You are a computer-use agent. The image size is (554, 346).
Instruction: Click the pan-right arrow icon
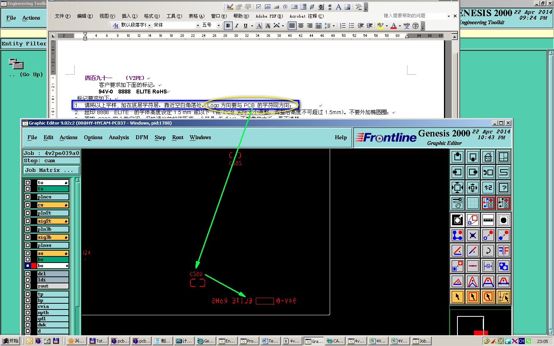[473, 172]
